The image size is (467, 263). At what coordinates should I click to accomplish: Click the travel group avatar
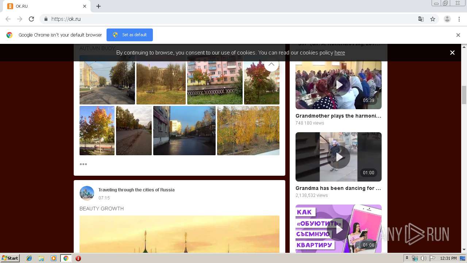point(87,193)
